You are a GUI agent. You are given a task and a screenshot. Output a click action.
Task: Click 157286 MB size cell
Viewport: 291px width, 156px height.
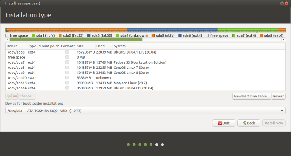86,52
